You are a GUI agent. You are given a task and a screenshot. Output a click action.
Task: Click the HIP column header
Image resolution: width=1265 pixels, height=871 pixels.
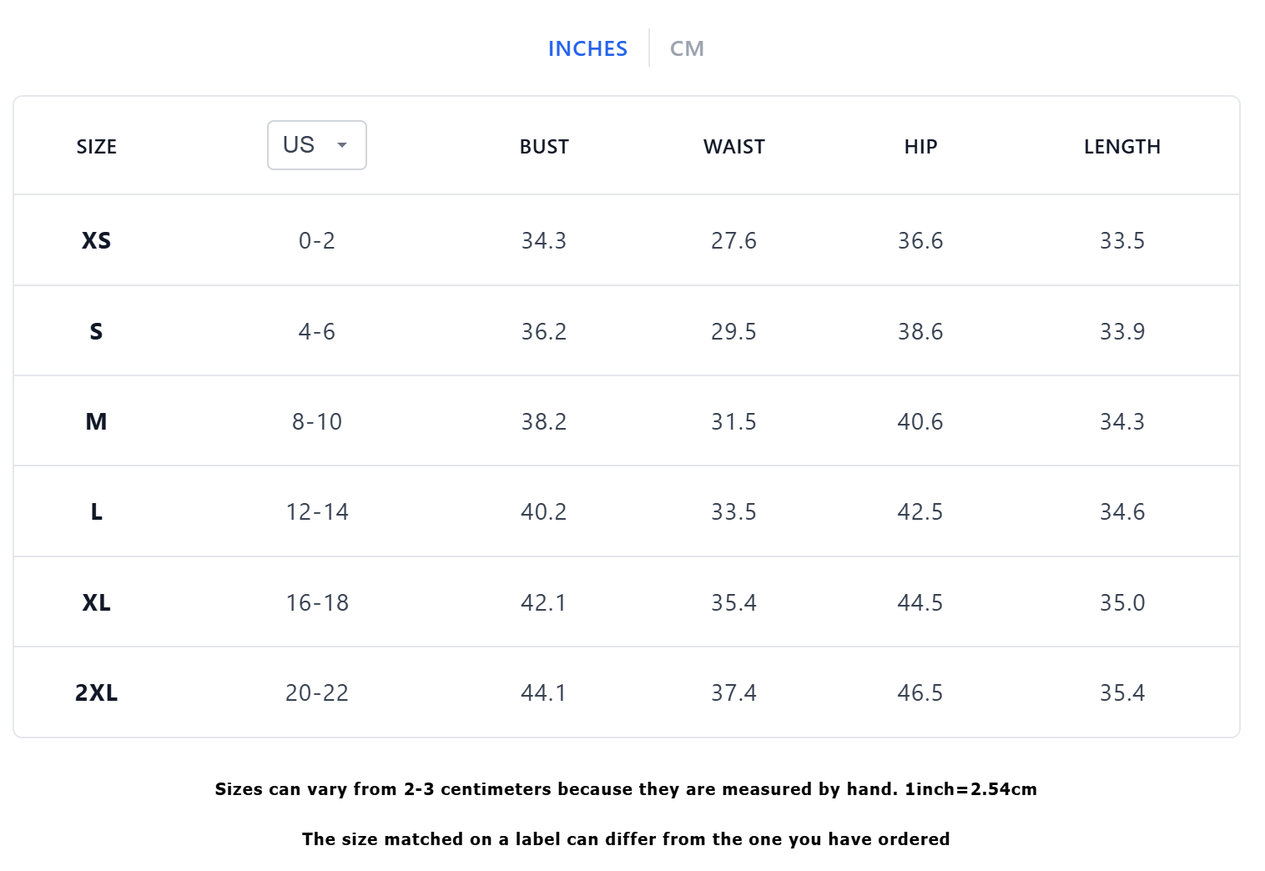(920, 147)
